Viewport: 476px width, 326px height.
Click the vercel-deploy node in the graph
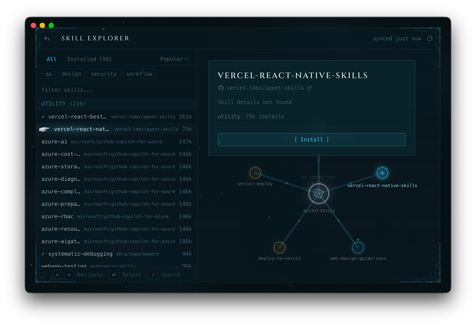click(255, 173)
